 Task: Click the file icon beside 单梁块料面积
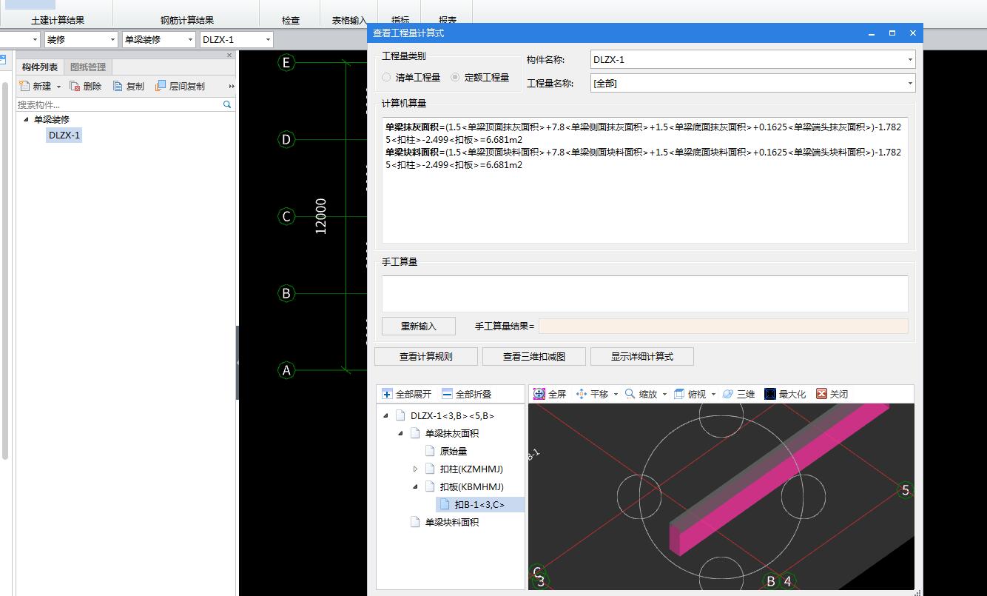coord(416,522)
